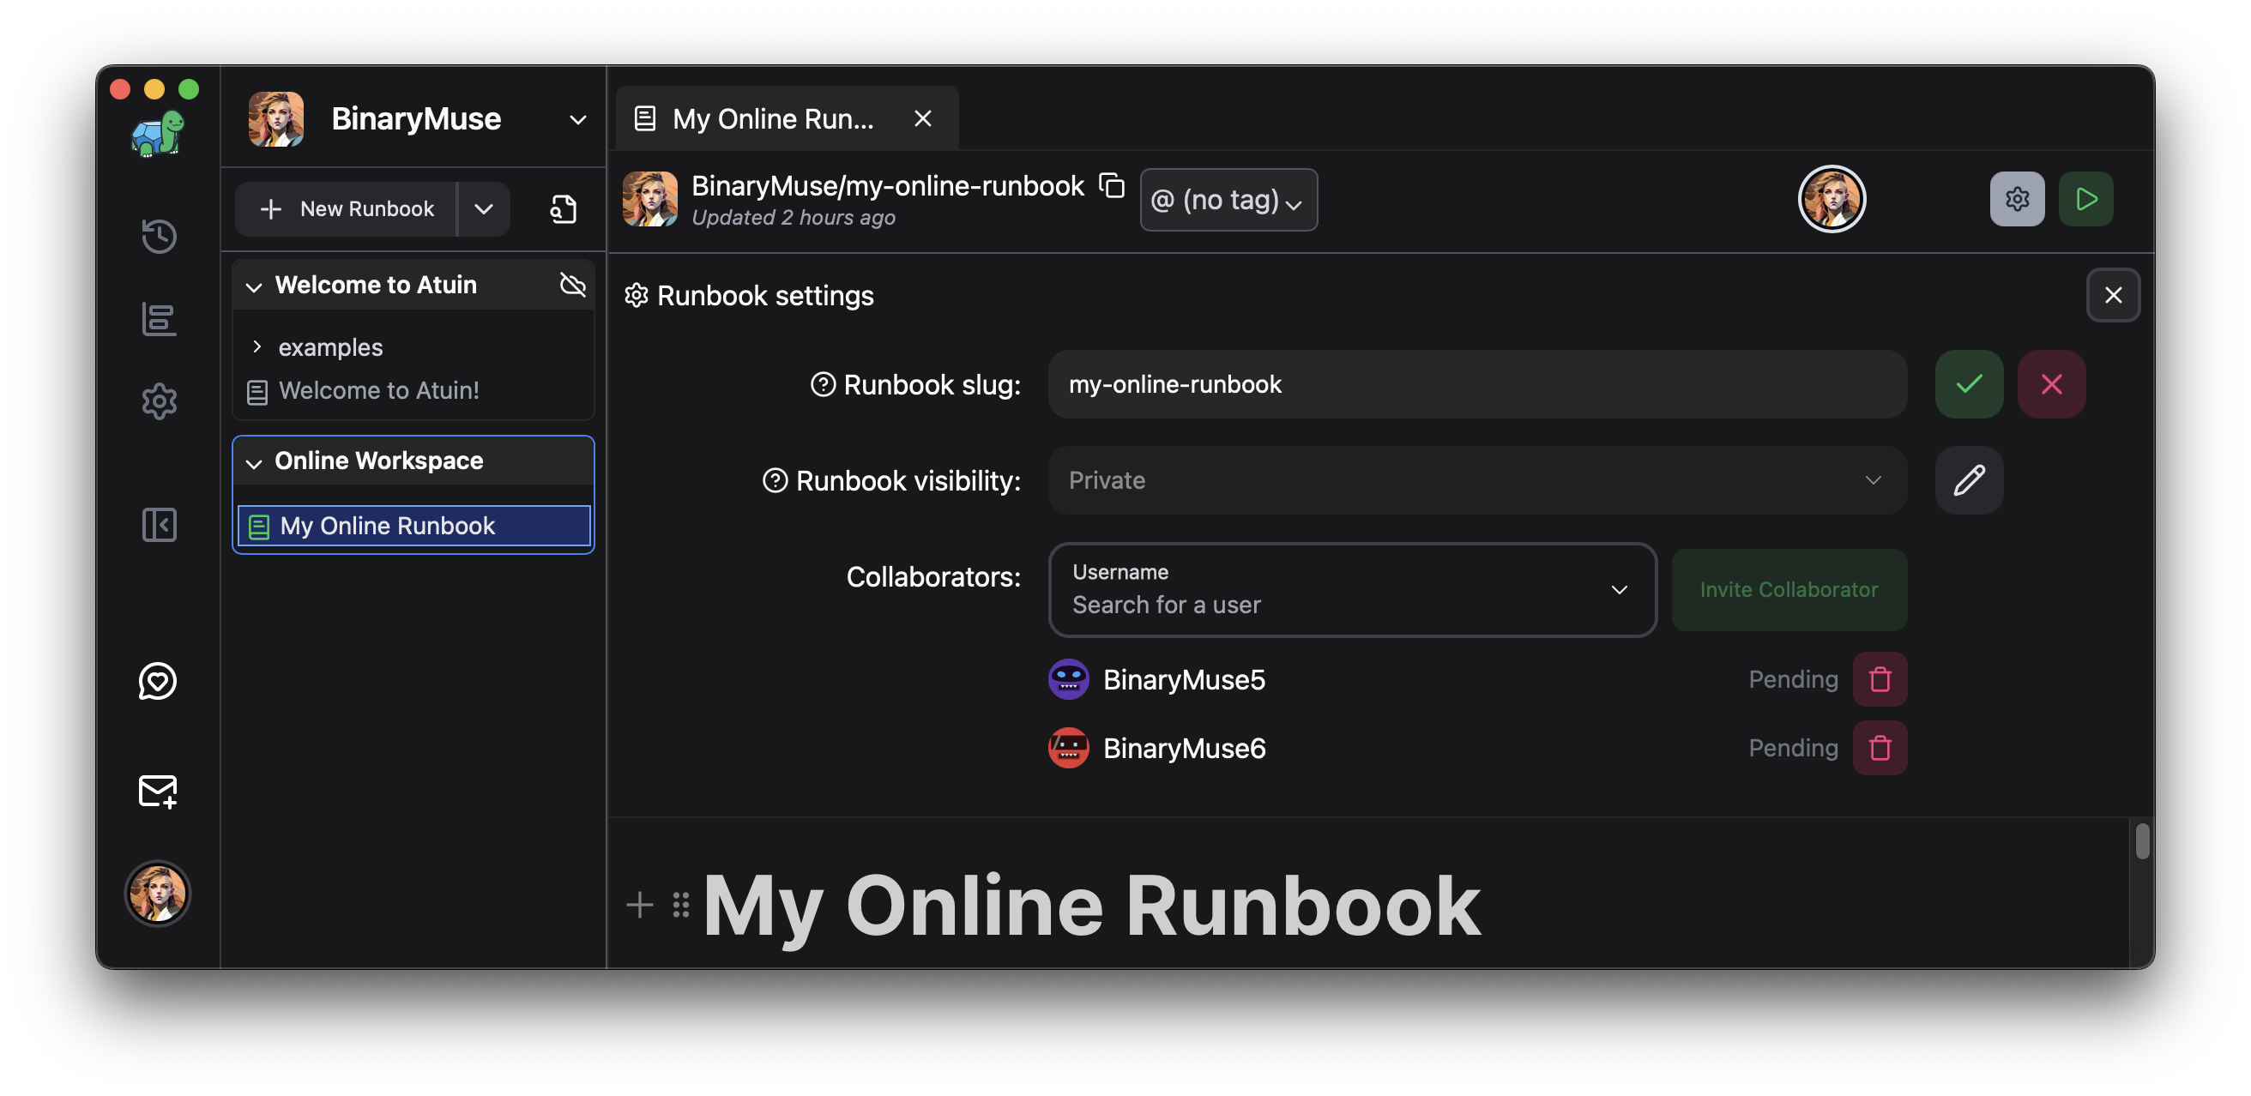Open the (no tag) tag dropdown
Screen dimensions: 2251x1096
[1228, 200]
